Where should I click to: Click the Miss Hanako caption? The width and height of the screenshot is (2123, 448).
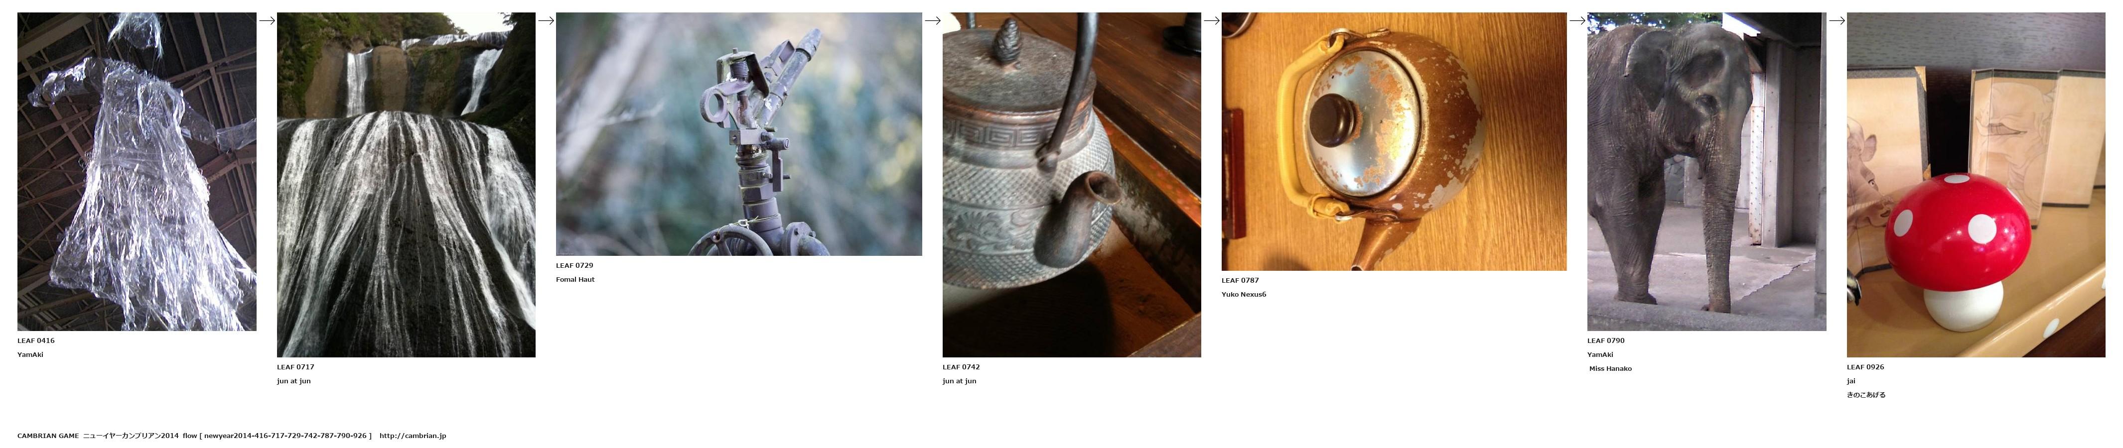[x=1610, y=369]
